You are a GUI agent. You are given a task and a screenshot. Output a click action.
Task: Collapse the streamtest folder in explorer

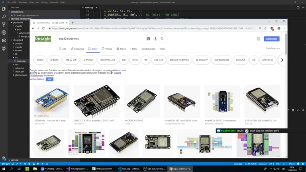point(18,40)
